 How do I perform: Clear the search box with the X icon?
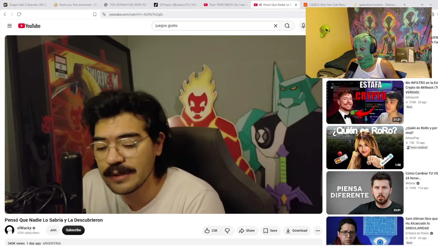275,26
